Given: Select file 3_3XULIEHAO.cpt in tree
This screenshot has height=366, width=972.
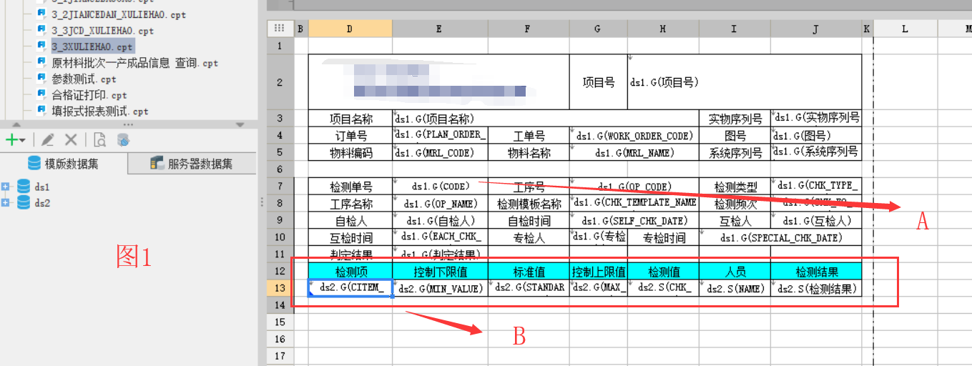Looking at the screenshot, I should [x=92, y=46].
